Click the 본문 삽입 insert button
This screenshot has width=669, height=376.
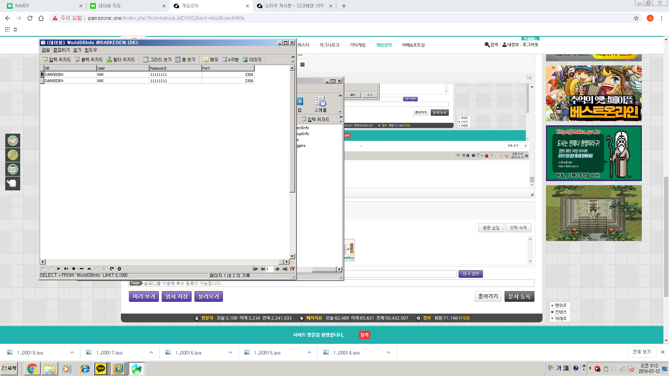click(x=491, y=228)
